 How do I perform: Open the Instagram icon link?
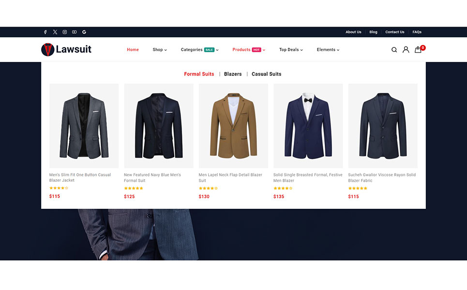tap(65, 32)
